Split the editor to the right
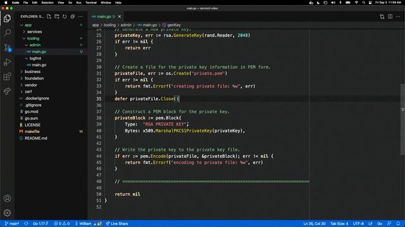The image size is (405, 227). [390, 16]
